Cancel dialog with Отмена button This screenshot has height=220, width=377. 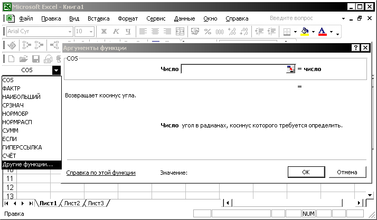(347, 172)
